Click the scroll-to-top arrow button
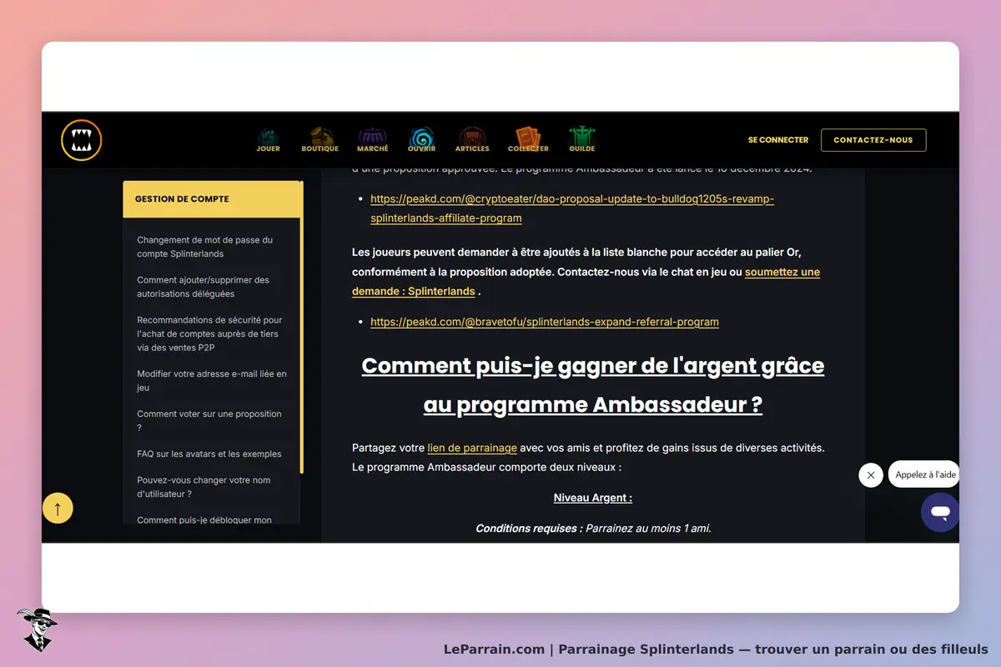The height and width of the screenshot is (667, 1001). (x=58, y=508)
